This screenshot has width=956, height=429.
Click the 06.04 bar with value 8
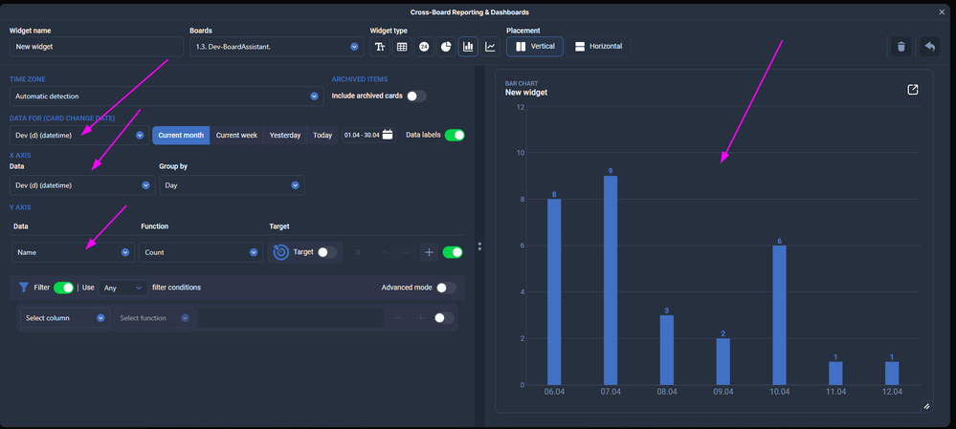pos(554,291)
